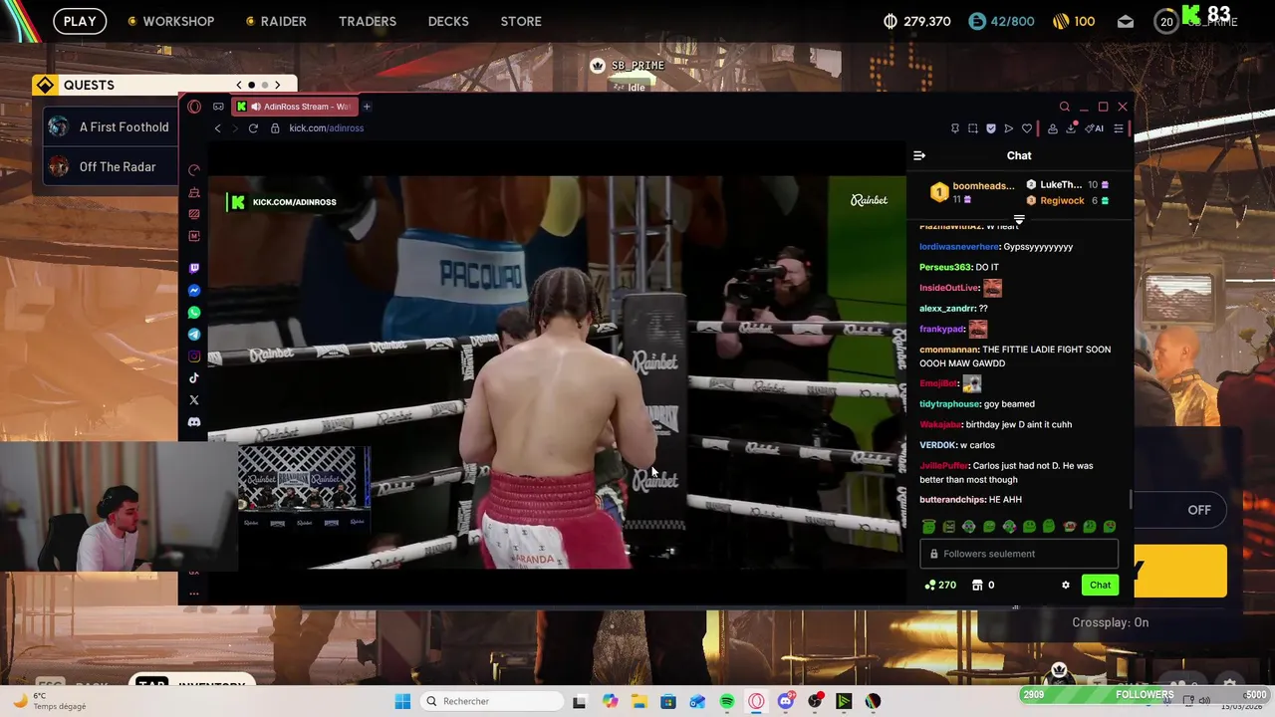This screenshot has height=717, width=1275.
Task: Open WhatsApp in the Opera sidebar
Action: click(x=194, y=313)
